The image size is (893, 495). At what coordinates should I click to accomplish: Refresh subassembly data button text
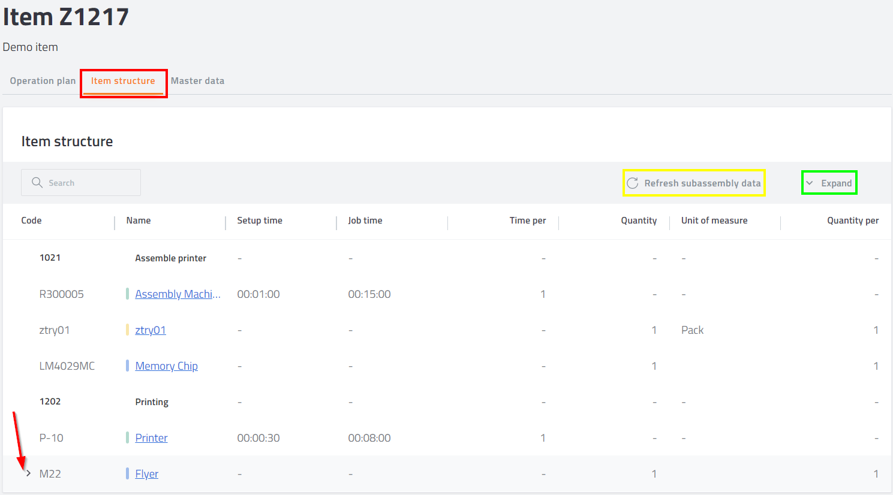[x=702, y=183]
